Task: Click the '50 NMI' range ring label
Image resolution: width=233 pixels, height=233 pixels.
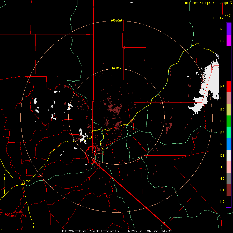Action: [x=116, y=68]
